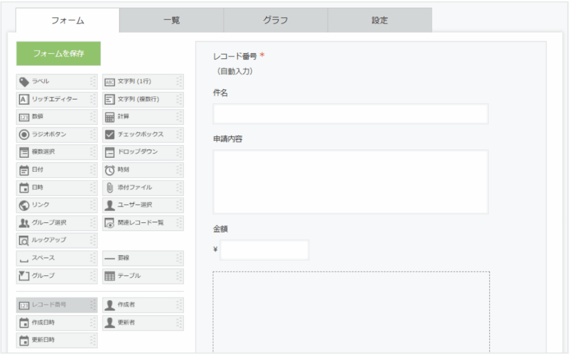
Task: Choose the チェックボックス field type
Action: coord(142,135)
